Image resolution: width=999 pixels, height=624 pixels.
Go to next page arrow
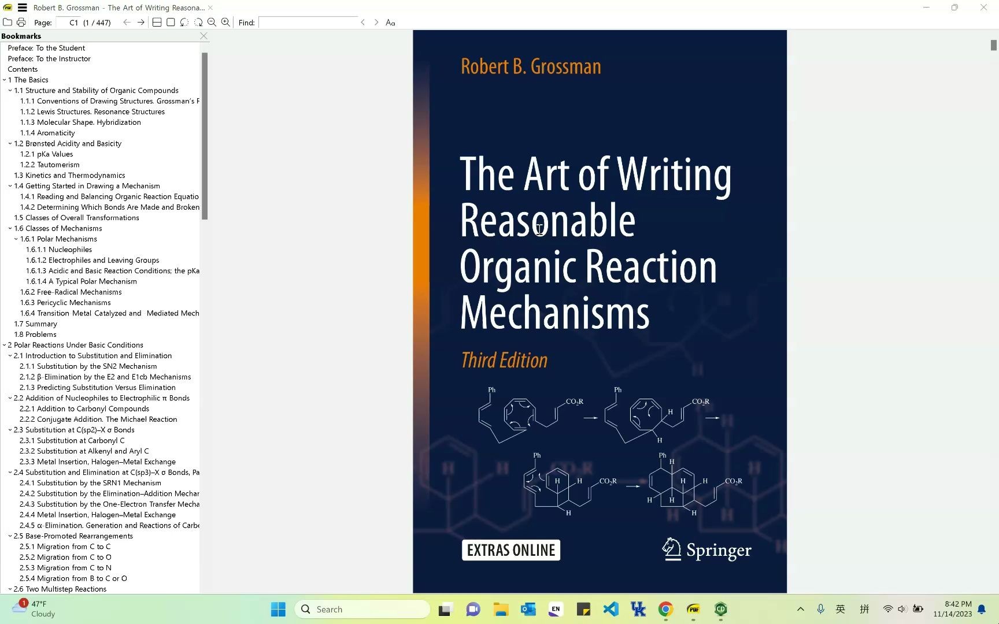(x=140, y=22)
